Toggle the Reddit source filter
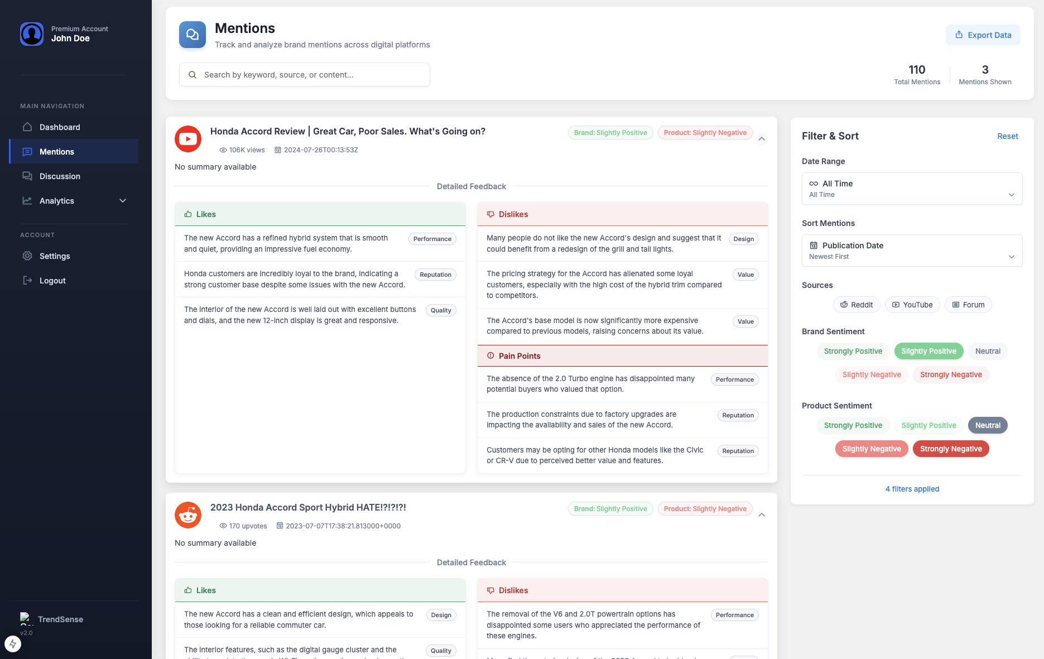This screenshot has width=1044, height=659. click(857, 305)
